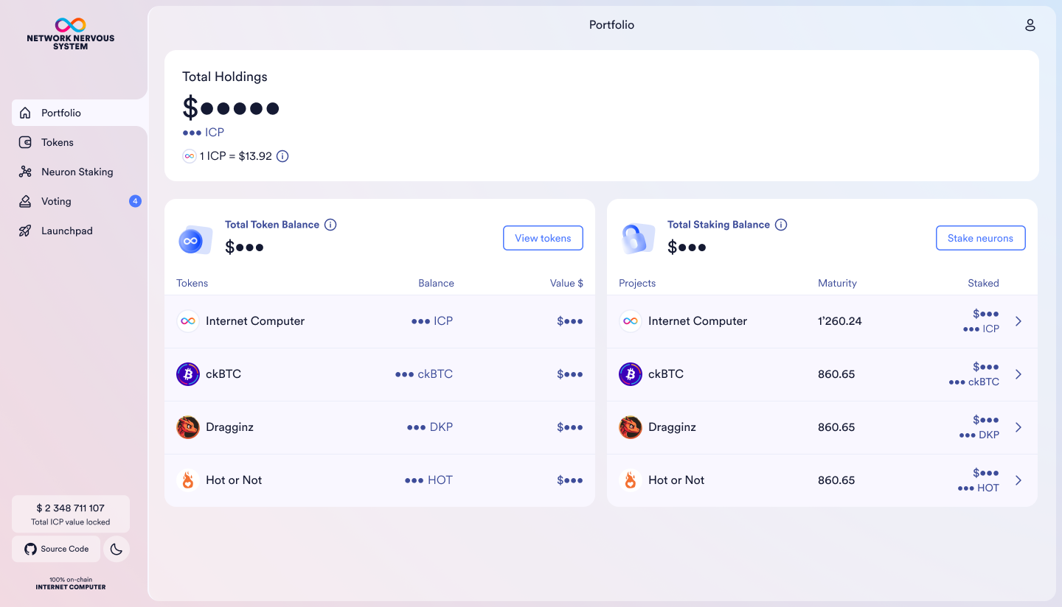The image size is (1062, 607).
Task: Open the Voting section with 4 badge
Action: click(x=56, y=201)
